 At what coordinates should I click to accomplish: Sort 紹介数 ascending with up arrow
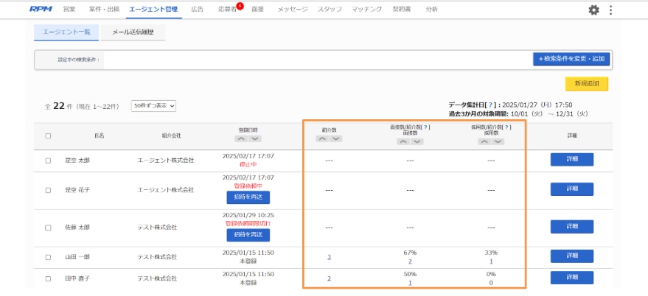[322, 138]
